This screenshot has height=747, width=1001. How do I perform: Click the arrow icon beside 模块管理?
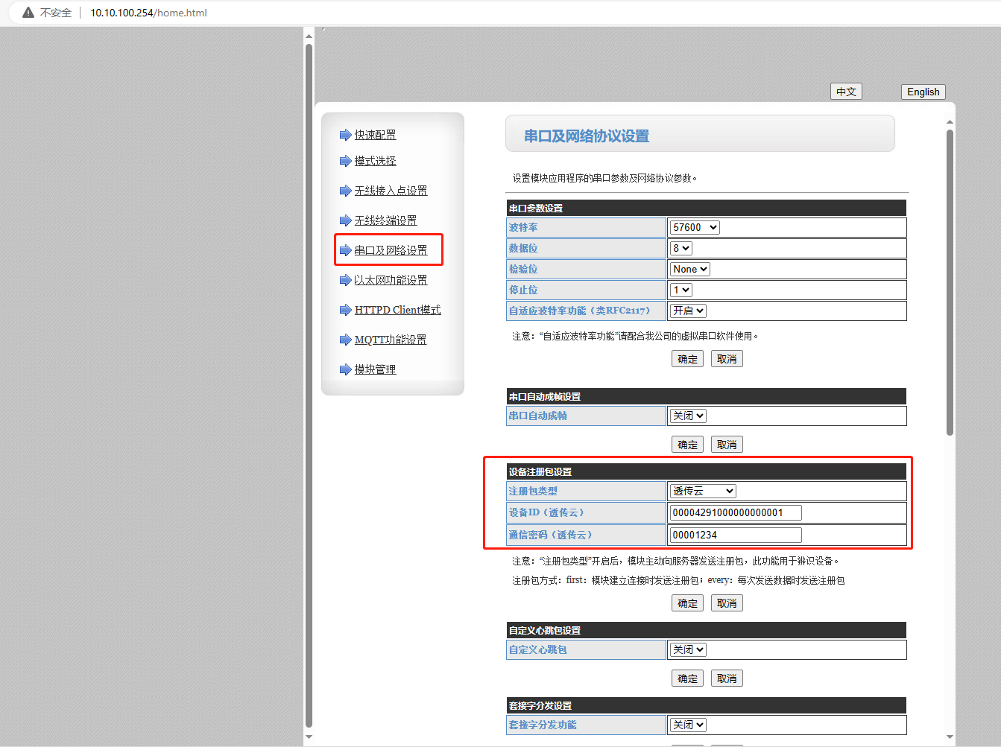345,369
